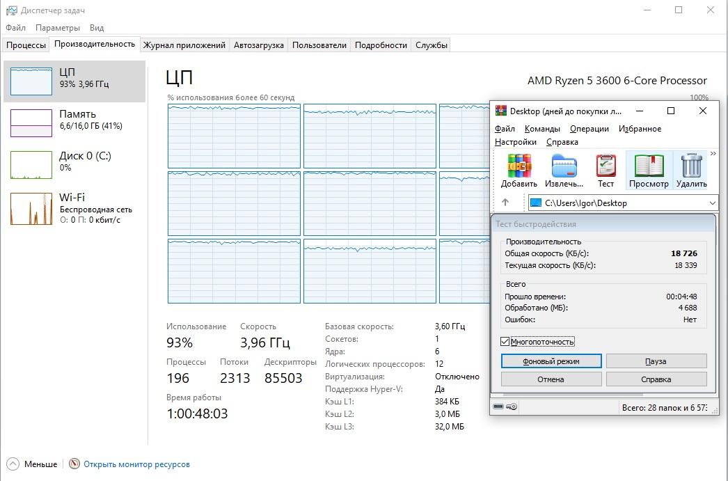728x481 pixels.
Task: Click AMD Ryzen 5 3600 processor name
Action: 617,80
